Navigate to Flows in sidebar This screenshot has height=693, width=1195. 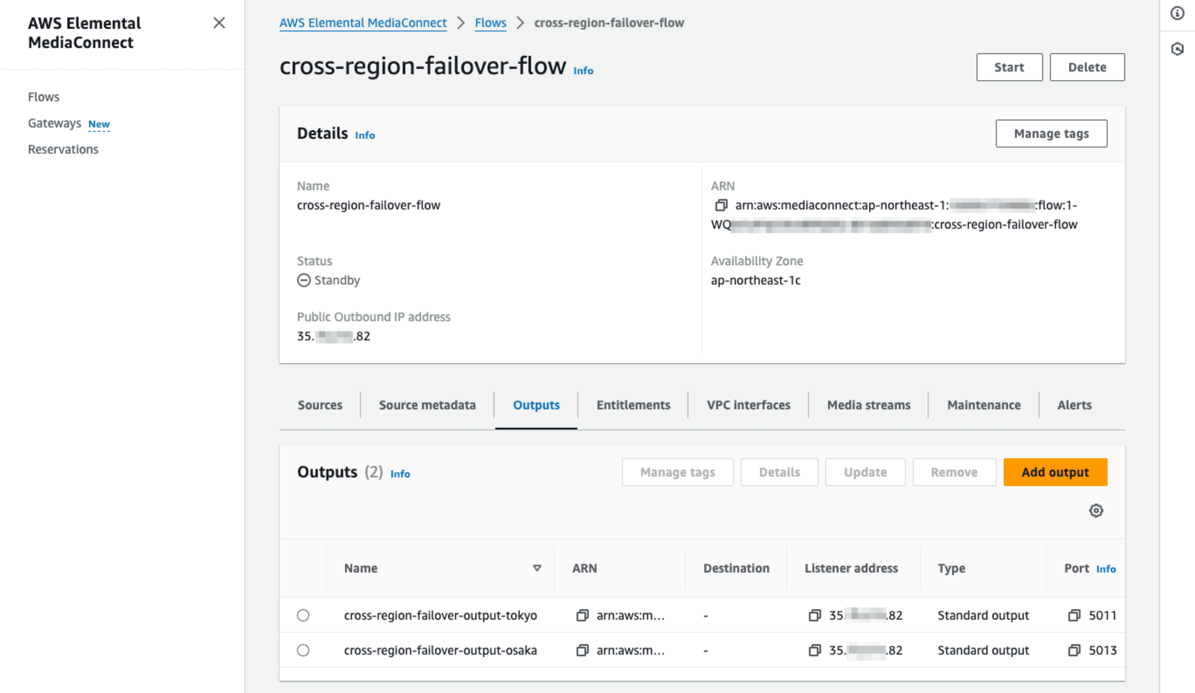click(x=44, y=97)
